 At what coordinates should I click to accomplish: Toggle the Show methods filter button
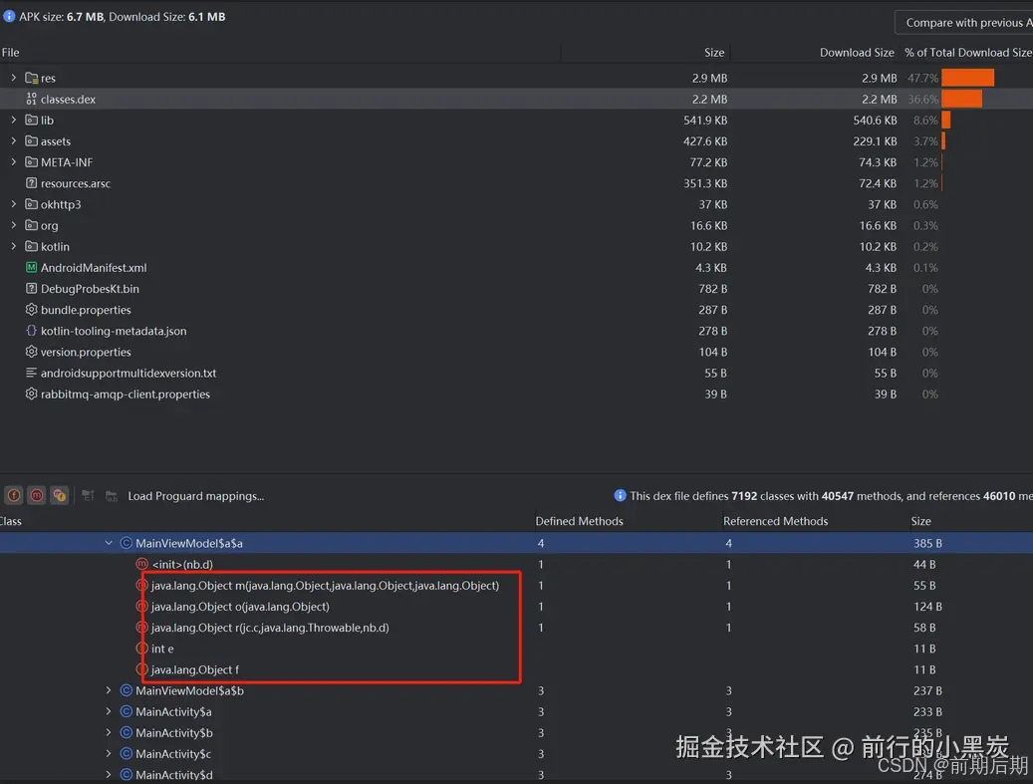(37, 495)
